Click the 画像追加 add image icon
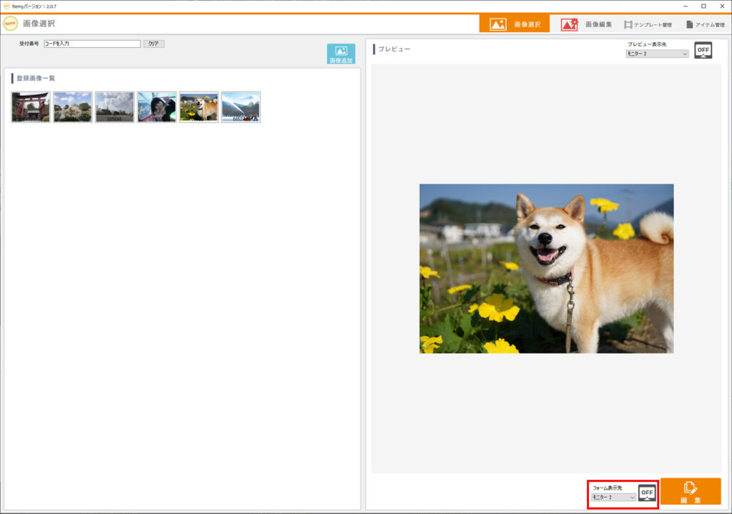Viewport: 732px width, 514px height. pos(341,54)
